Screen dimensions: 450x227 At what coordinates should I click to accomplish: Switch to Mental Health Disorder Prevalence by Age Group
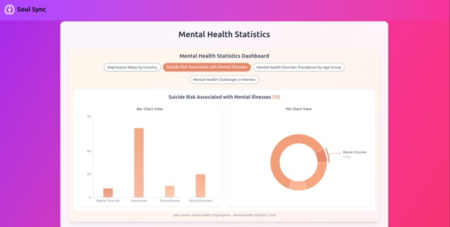299,67
